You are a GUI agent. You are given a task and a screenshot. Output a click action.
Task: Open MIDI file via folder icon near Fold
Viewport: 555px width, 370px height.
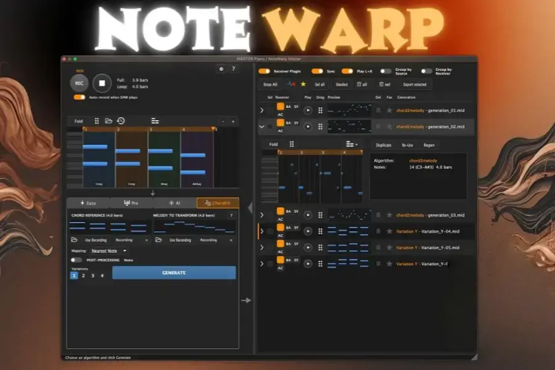click(109, 121)
